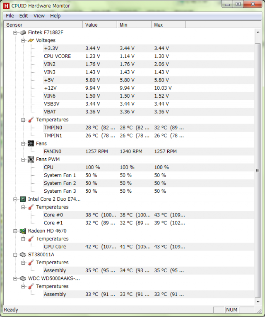Select the TMPIN0 temperature row
This screenshot has width=265, height=317.
coord(149,128)
